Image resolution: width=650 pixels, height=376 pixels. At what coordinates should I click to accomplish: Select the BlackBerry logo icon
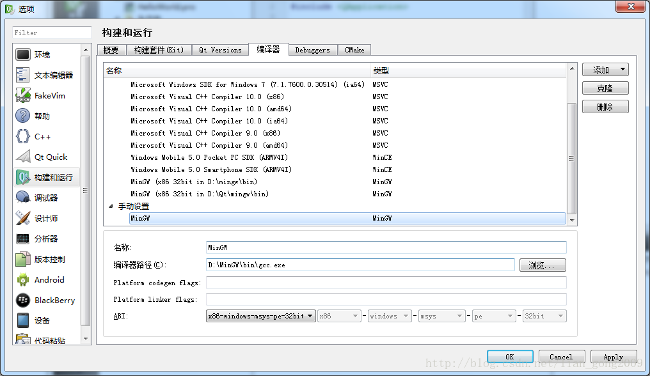coord(23,300)
